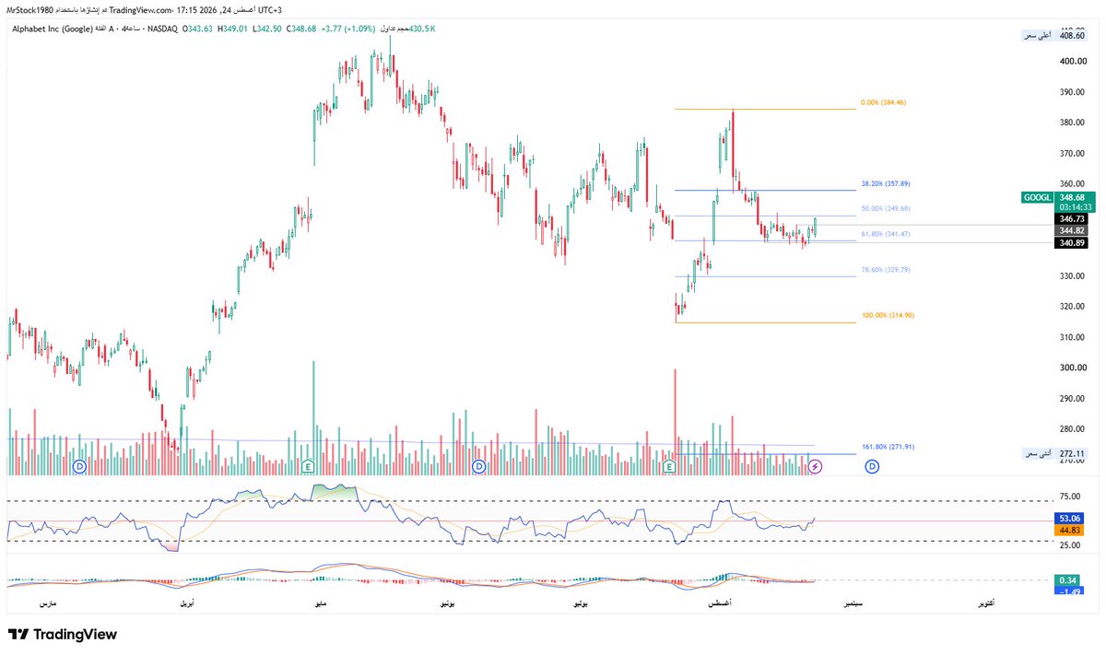Click the 25.00 RSI scale label
Viewport: 1106px width, 655px height.
[1069, 545]
